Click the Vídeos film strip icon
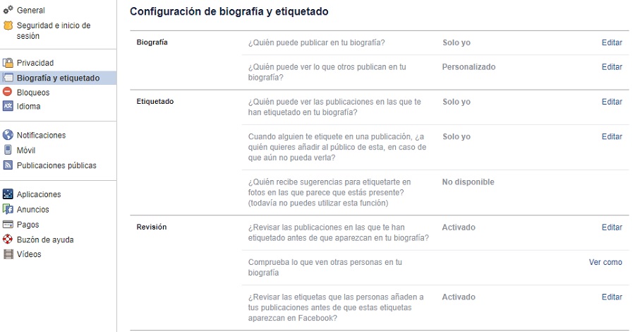This screenshot has height=332, width=635. (x=8, y=254)
